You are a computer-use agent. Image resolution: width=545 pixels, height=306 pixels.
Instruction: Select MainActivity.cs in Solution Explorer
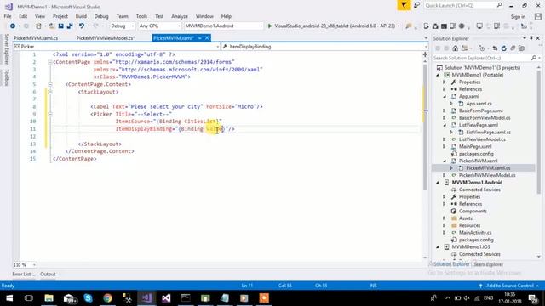[475, 232]
